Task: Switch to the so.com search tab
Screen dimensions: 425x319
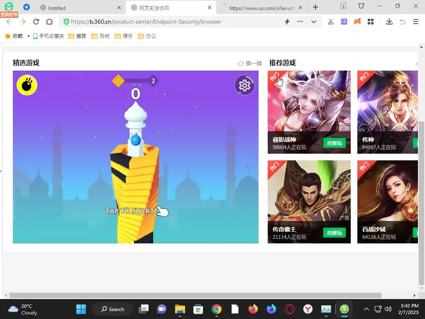Action: pos(261,8)
